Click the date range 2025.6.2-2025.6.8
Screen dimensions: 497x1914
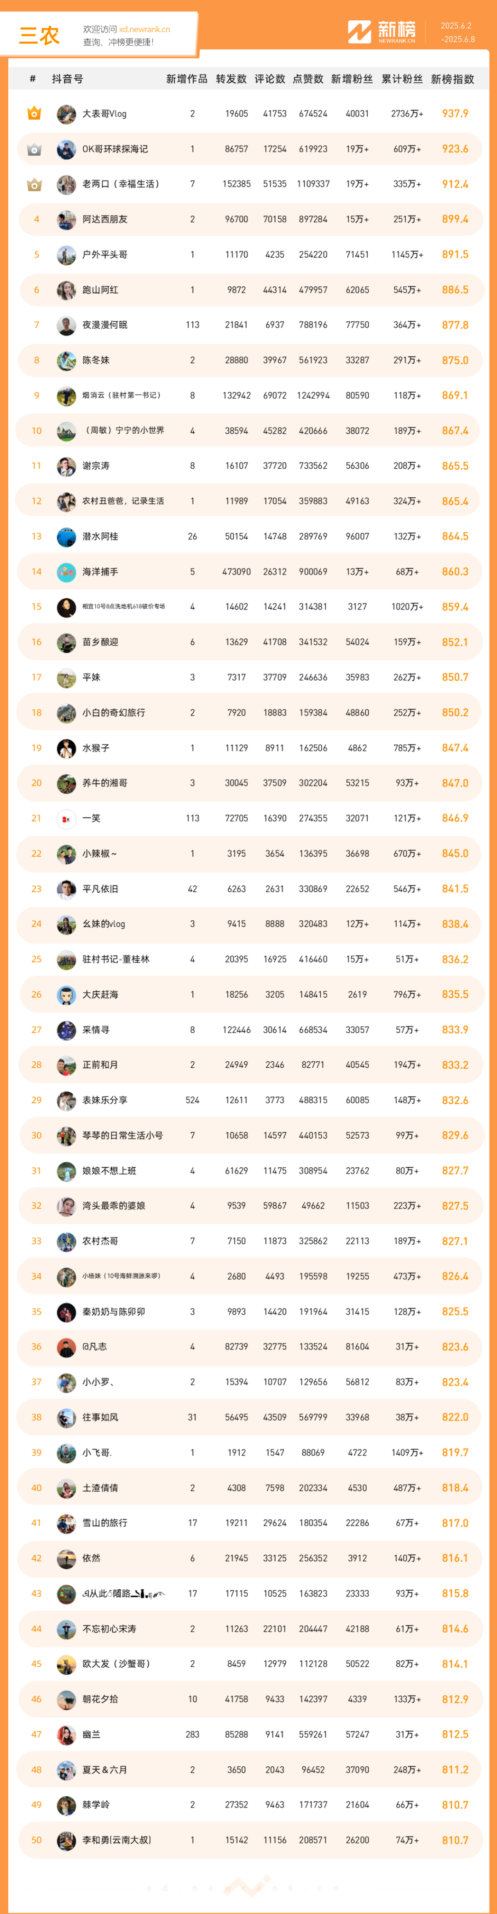[457, 33]
